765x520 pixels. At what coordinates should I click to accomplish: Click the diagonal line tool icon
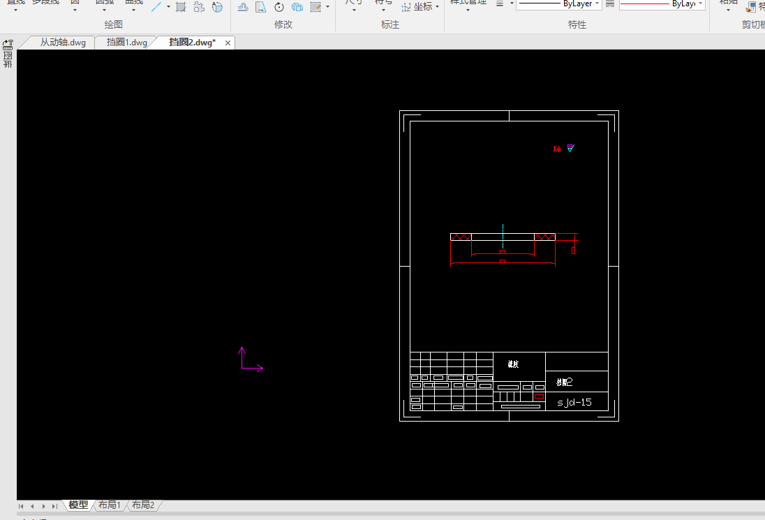coord(156,7)
